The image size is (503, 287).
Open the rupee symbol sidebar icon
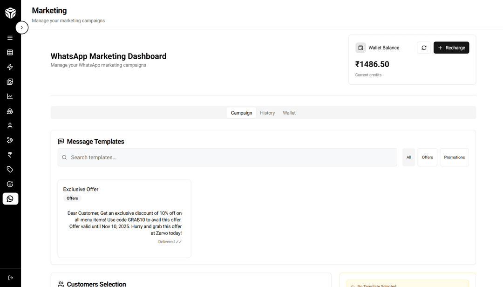click(10, 155)
